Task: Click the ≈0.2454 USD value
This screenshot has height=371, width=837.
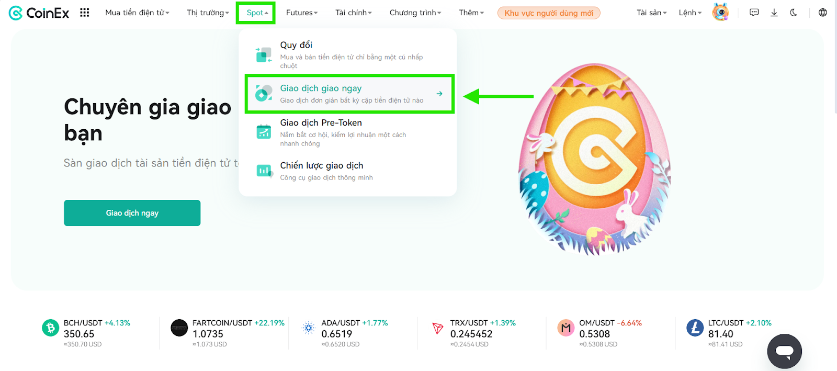Action: pyautogui.click(x=469, y=344)
